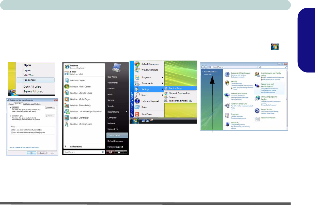Open Ease of Access category icon
Screen dimensions: 315x205
(x=257, y=111)
